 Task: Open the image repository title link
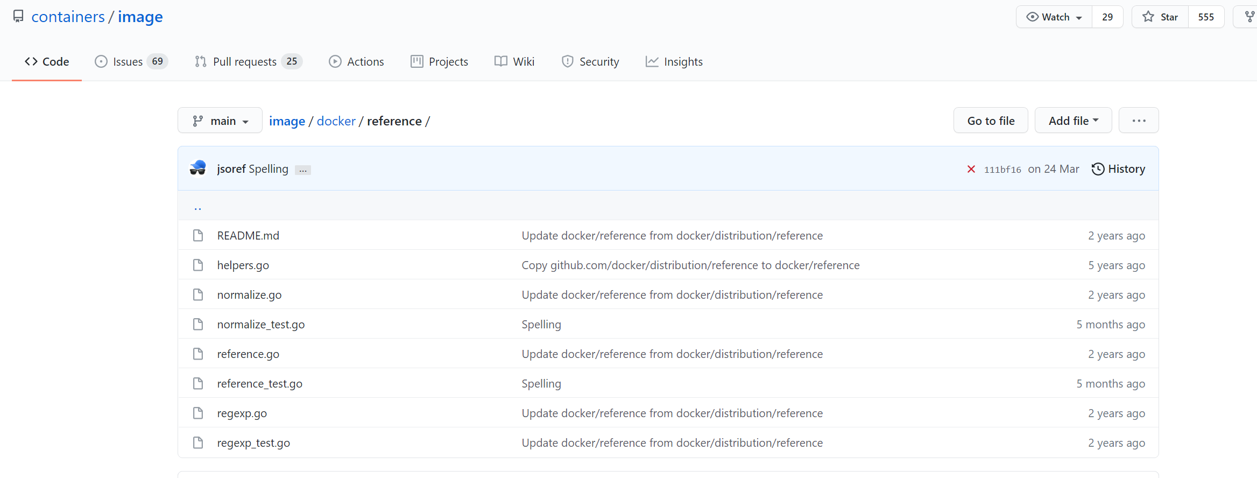[x=140, y=17]
